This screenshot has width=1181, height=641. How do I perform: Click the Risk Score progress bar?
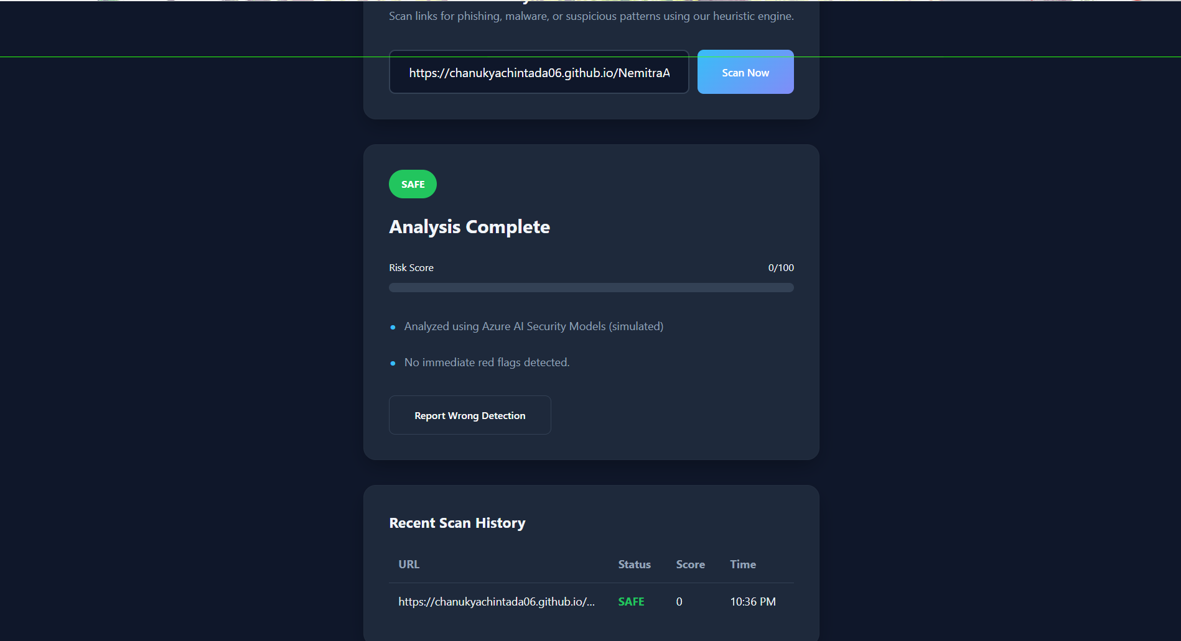coord(591,287)
